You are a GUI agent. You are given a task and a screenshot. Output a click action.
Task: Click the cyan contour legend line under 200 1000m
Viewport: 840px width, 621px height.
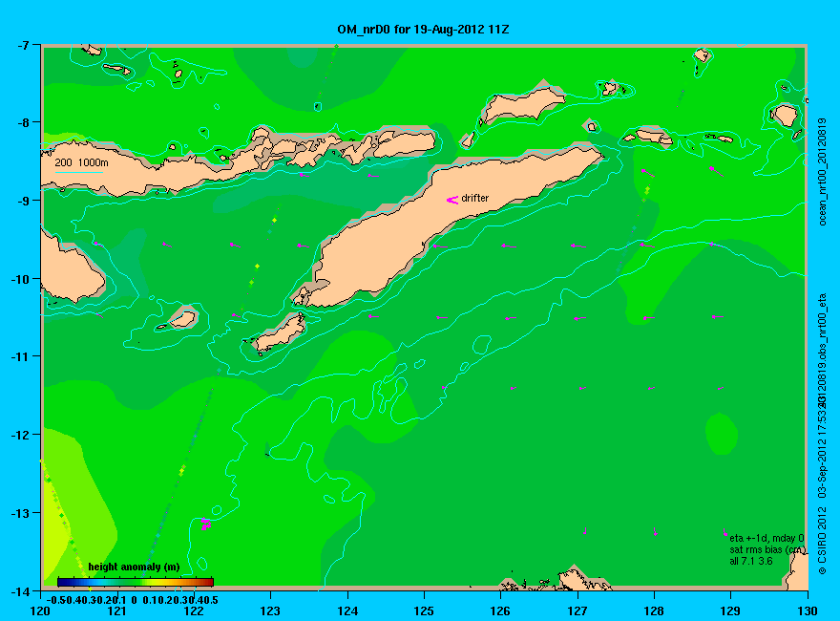pos(78,172)
